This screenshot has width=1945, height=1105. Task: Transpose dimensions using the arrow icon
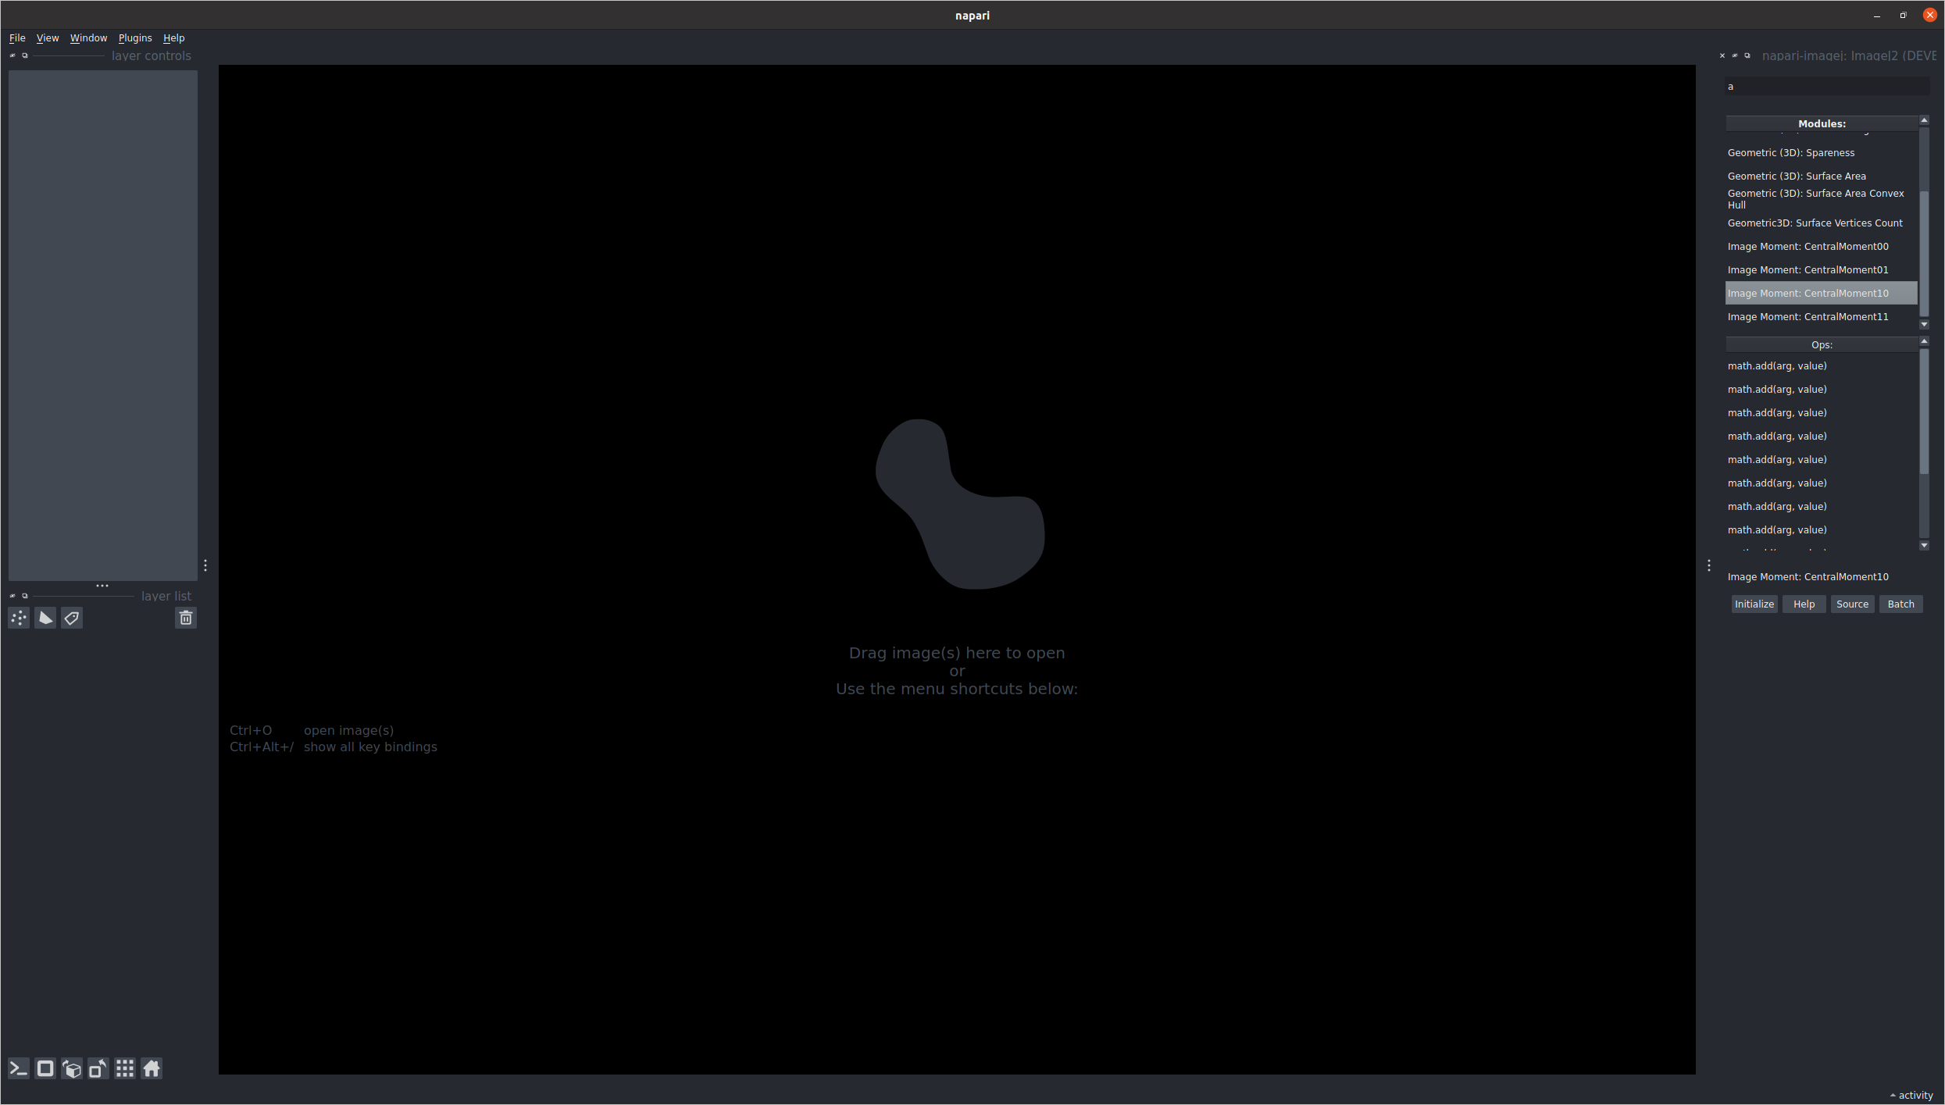[x=98, y=1068]
